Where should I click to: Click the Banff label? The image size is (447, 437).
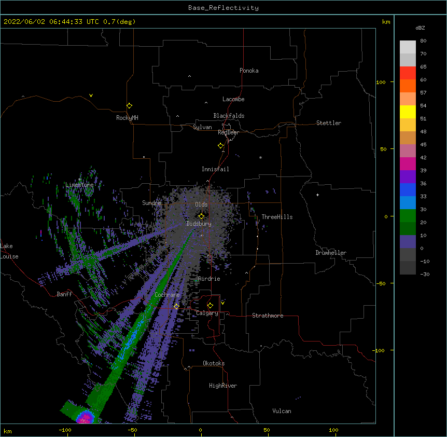[64, 294]
